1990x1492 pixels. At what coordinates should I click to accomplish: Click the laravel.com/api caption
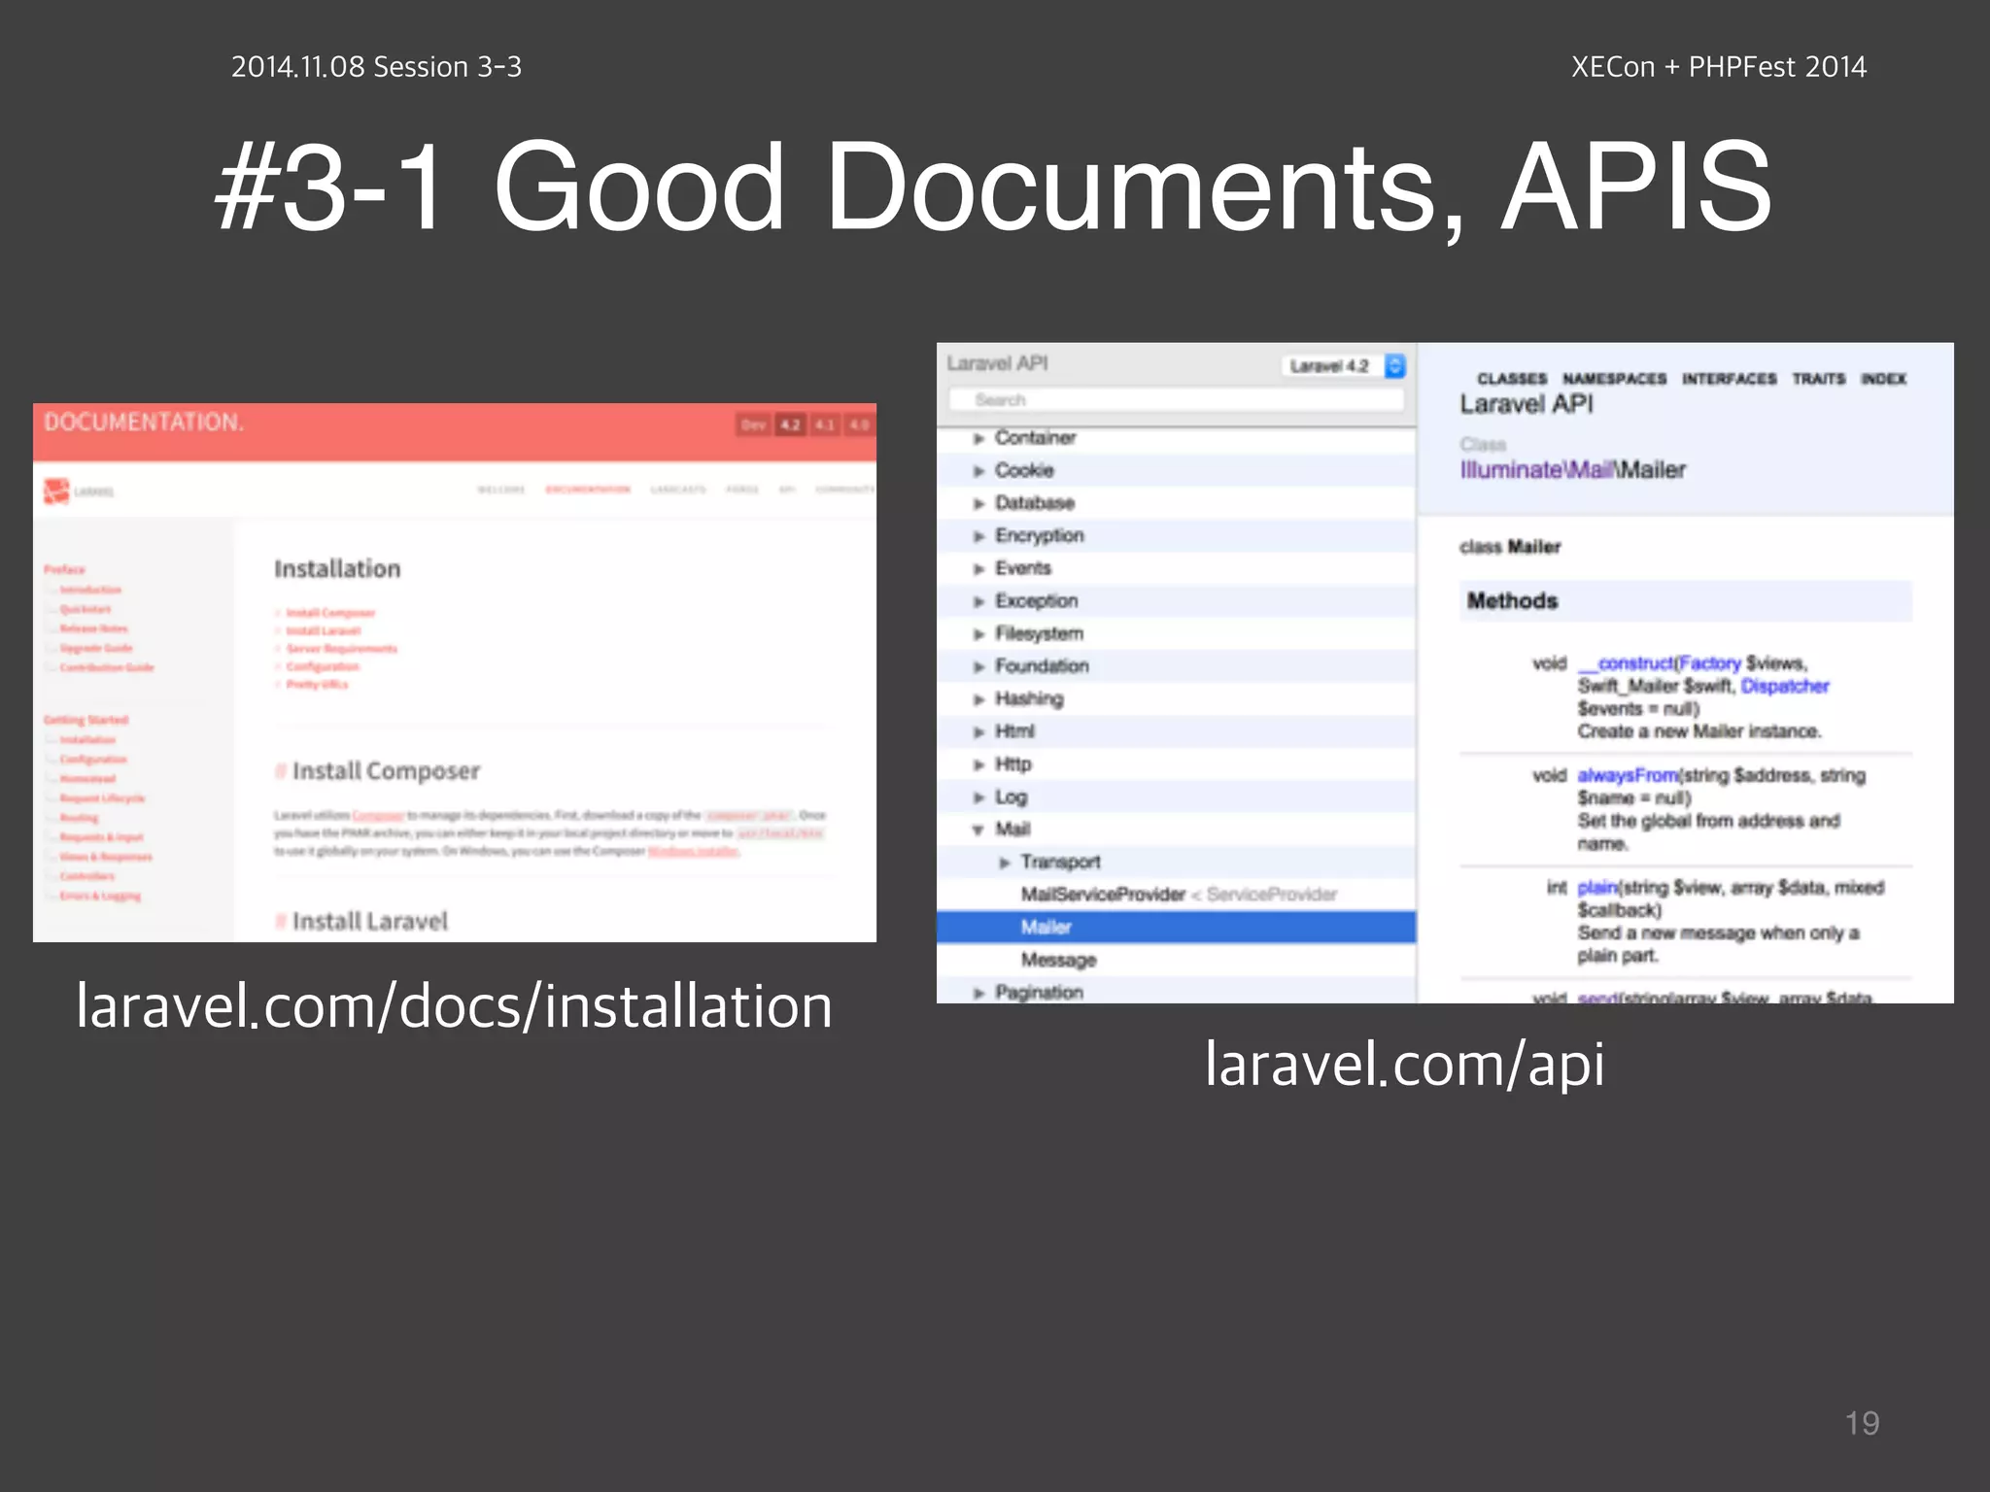(1404, 1066)
